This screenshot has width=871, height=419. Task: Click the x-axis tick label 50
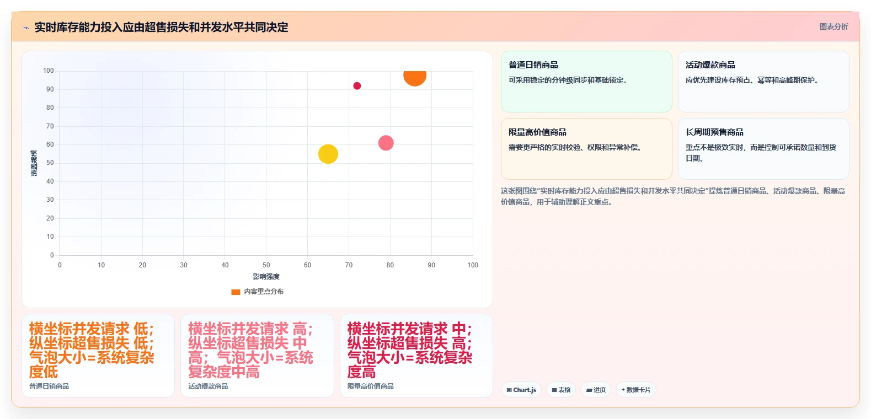coord(266,265)
